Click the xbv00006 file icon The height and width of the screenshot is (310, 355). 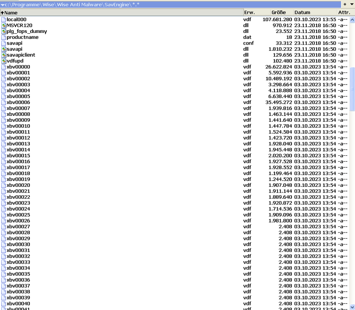point(3,102)
